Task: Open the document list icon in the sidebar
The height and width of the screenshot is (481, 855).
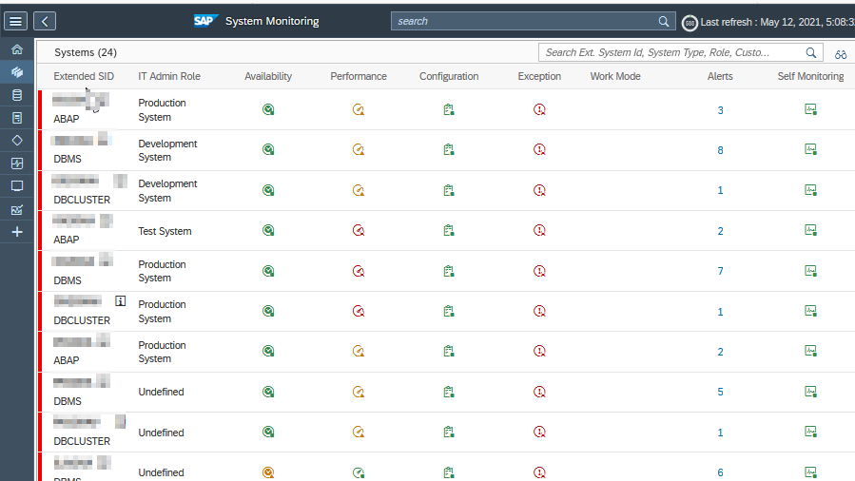Action: pos(17,118)
